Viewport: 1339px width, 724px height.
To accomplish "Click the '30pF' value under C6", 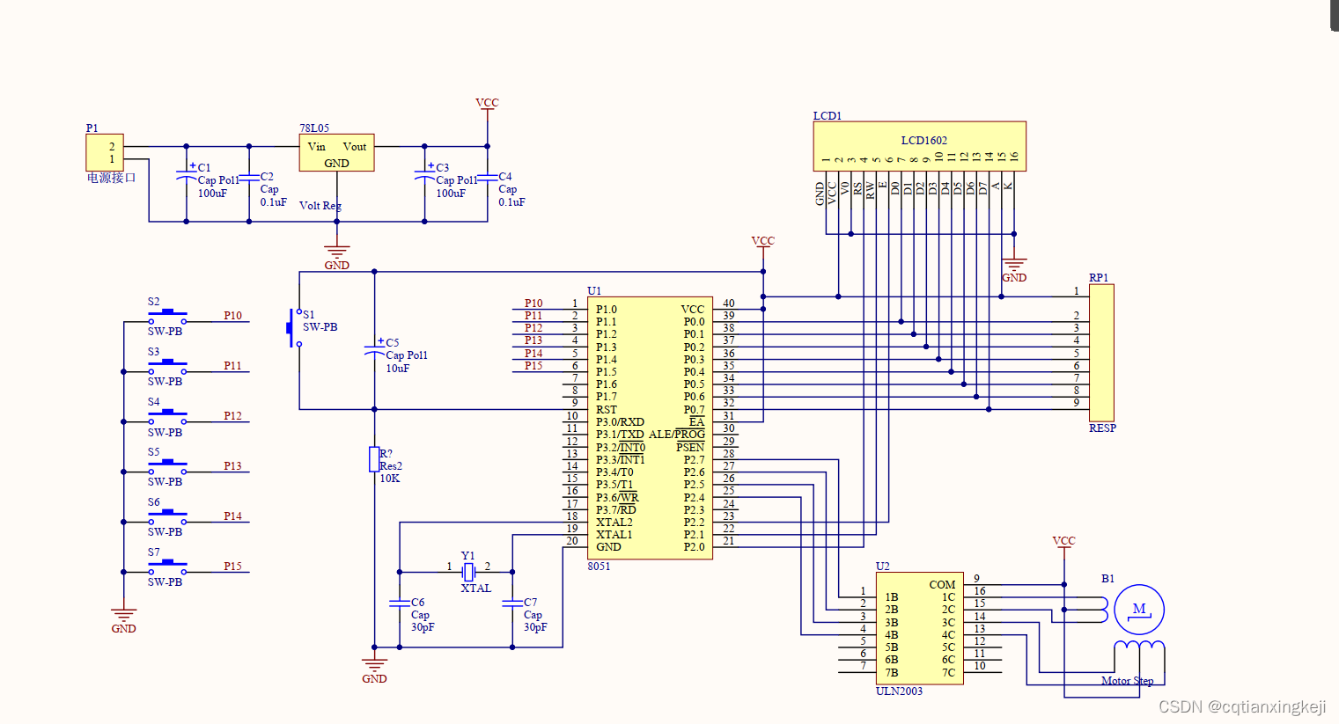I will point(423,628).
